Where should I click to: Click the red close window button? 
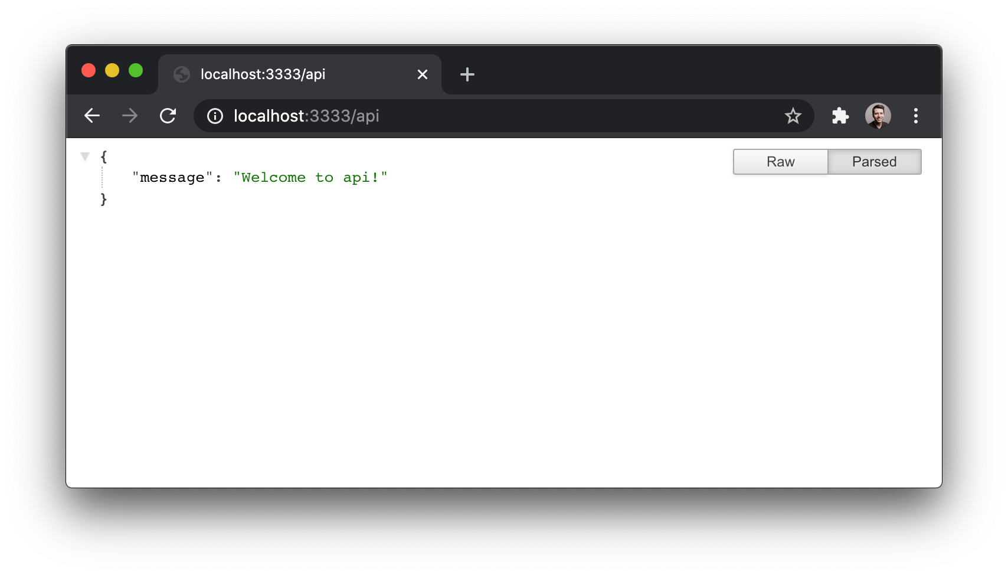89,70
